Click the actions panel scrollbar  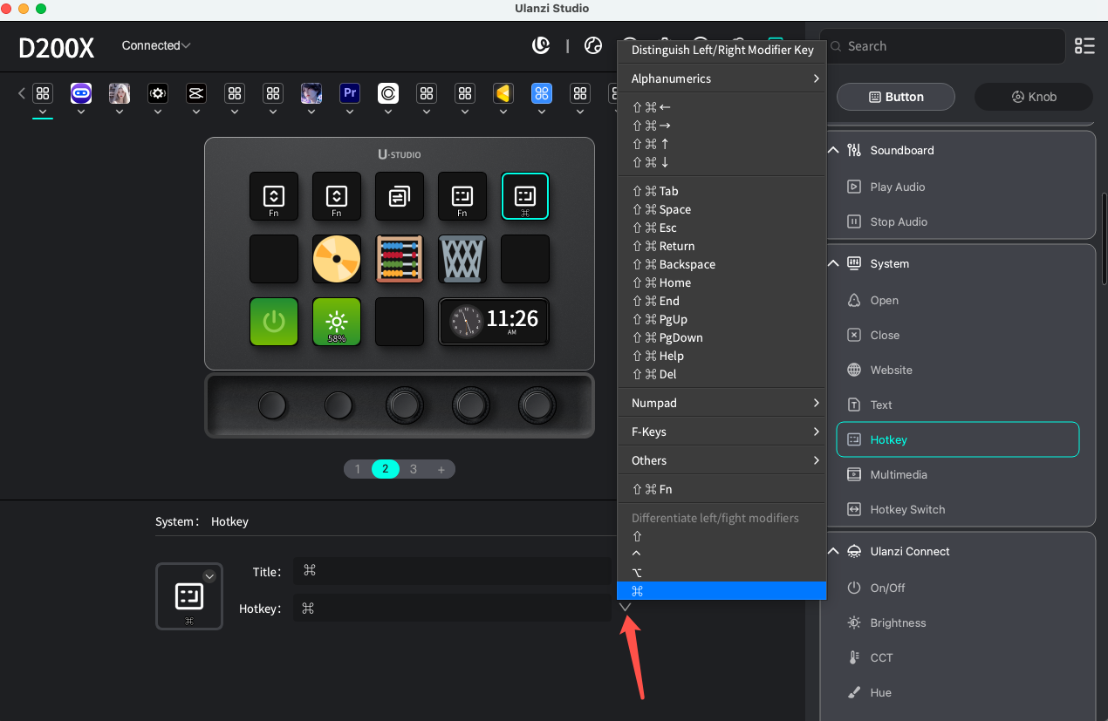pos(1105,237)
